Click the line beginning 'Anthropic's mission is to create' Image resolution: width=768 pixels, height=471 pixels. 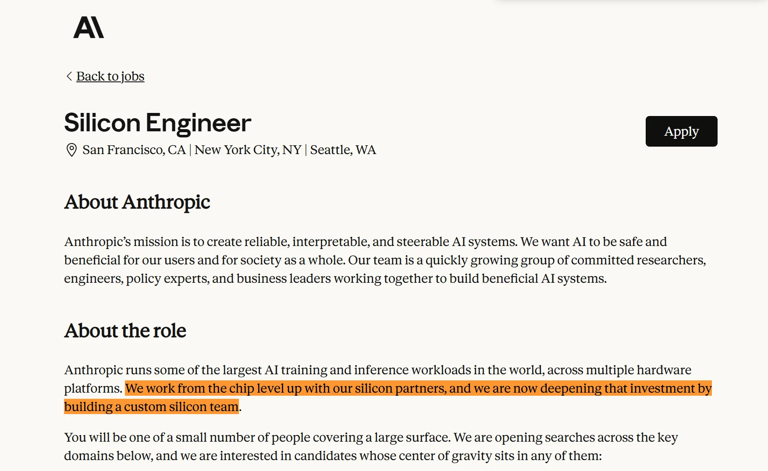pos(366,242)
